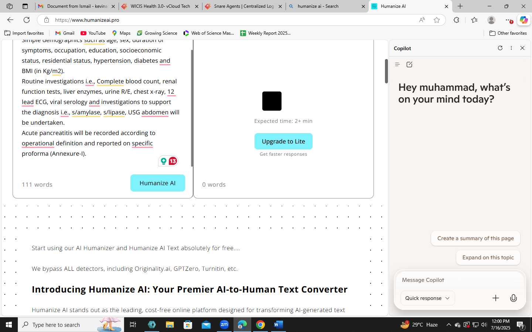Open a new browser tab
Screen dimensions: 532x332
coord(460,6)
